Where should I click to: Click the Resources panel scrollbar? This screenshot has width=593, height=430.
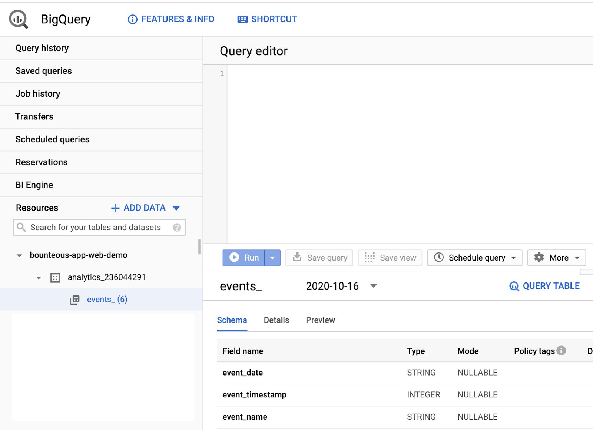coord(199,247)
